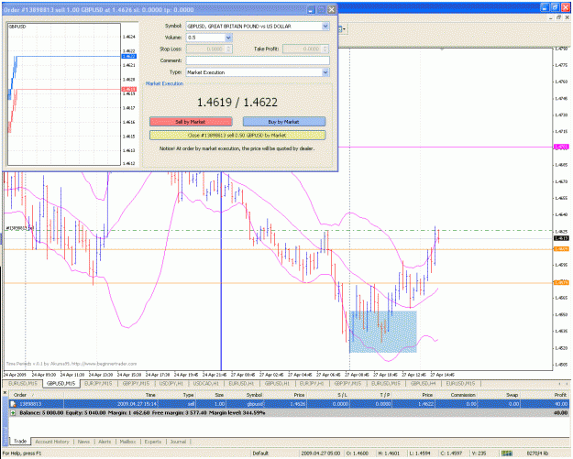Switch to the USDJPY,H1 chart tab
The width and height of the screenshot is (573, 459).
(x=171, y=383)
